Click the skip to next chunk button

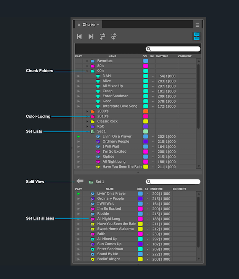tap(91, 37)
